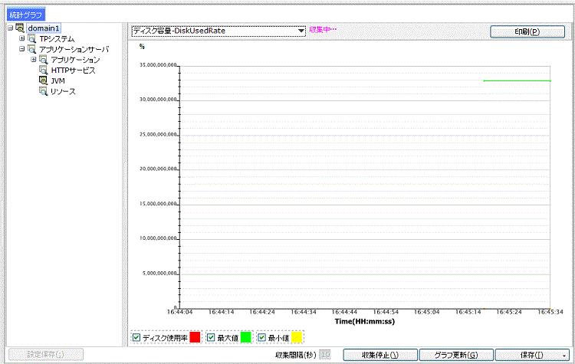Expand the TPシステム tree node
The height and width of the screenshot is (364, 575).
[x=21, y=39]
